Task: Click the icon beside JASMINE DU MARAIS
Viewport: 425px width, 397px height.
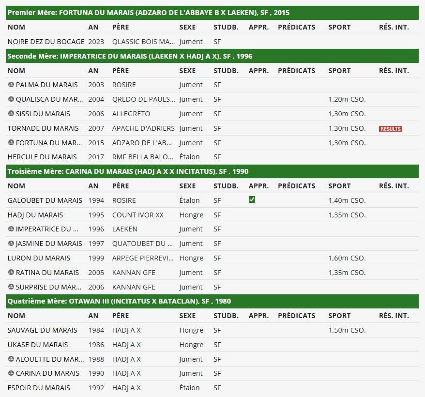Action: click(11, 244)
